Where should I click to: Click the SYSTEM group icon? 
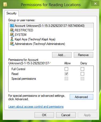(x=12, y=35)
